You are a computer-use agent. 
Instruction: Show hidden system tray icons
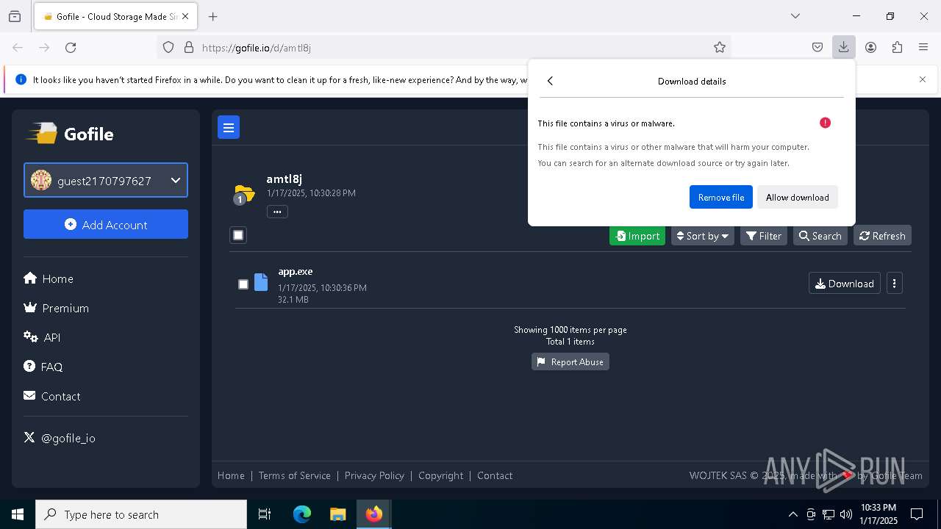(x=792, y=514)
